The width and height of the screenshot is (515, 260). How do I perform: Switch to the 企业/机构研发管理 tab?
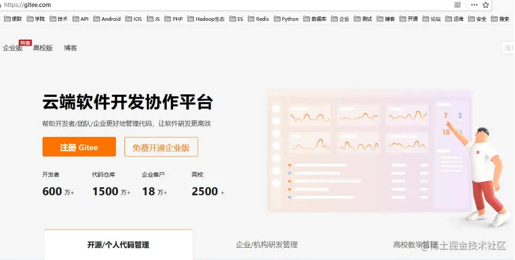[x=267, y=244]
